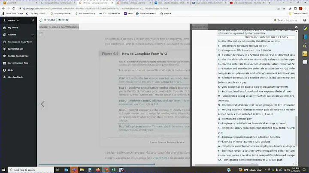Switch to the Claudia Mercado YouTube tab
The image size is (309, 173).
(x=247, y=3)
